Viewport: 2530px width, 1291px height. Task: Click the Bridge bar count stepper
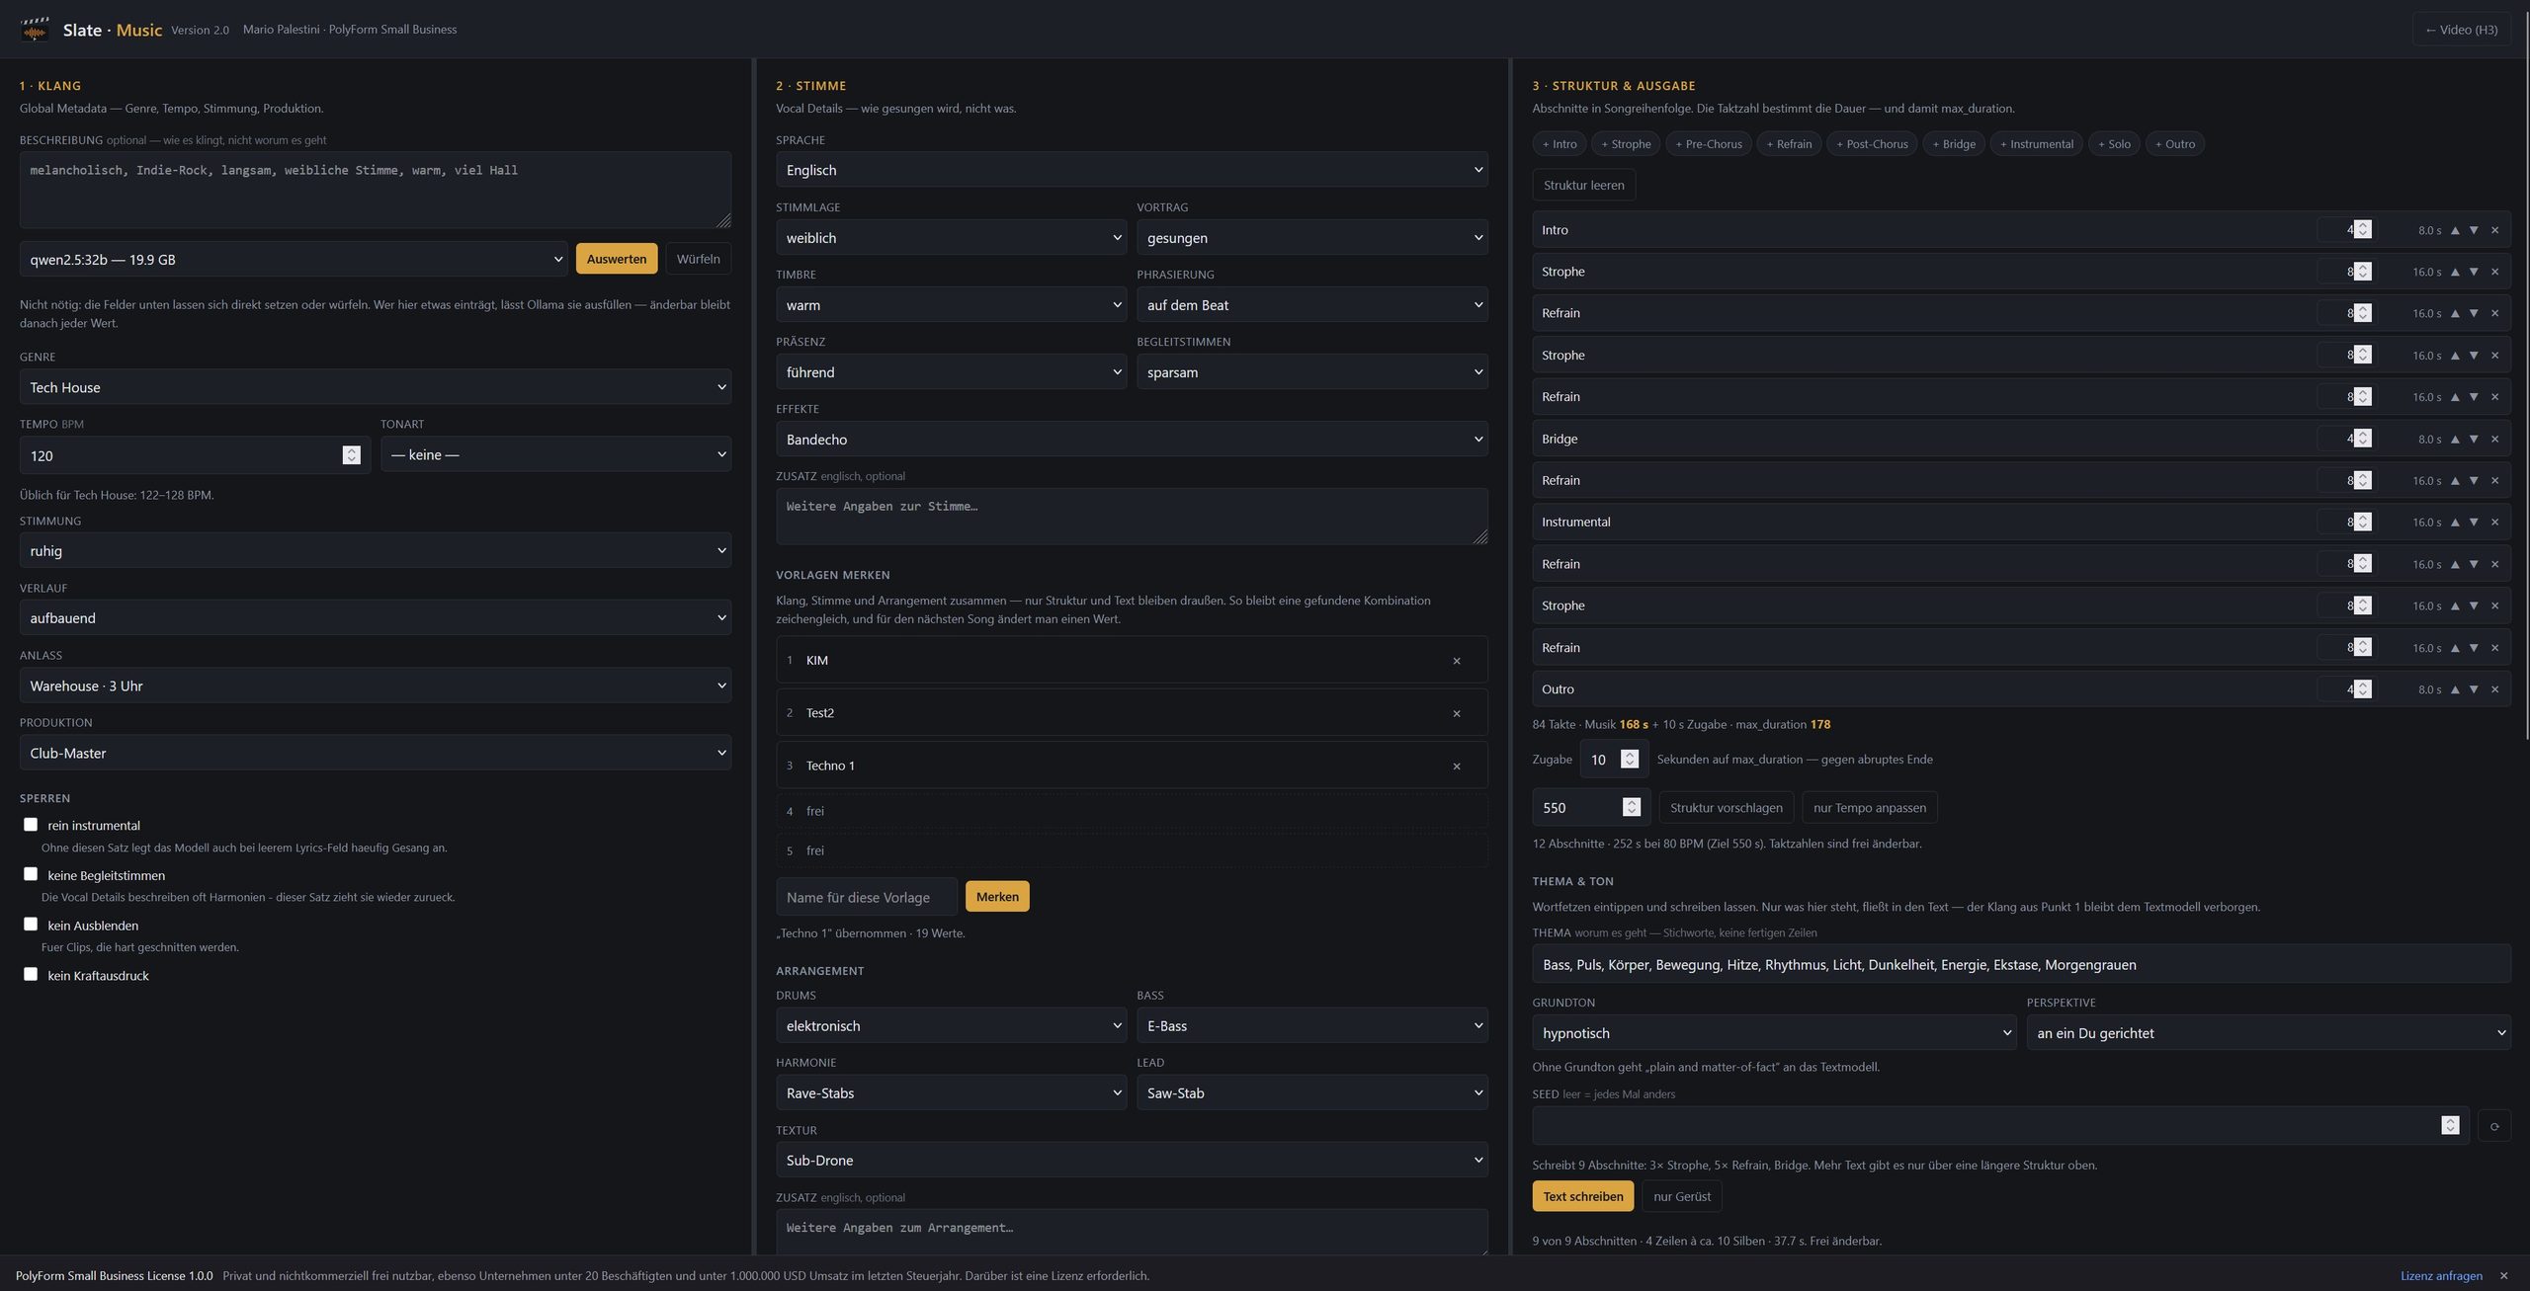[2363, 438]
